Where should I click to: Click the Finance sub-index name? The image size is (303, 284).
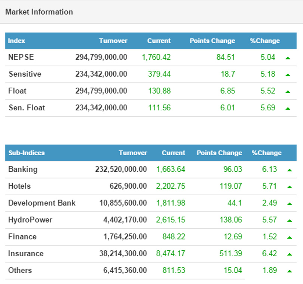click(22, 236)
